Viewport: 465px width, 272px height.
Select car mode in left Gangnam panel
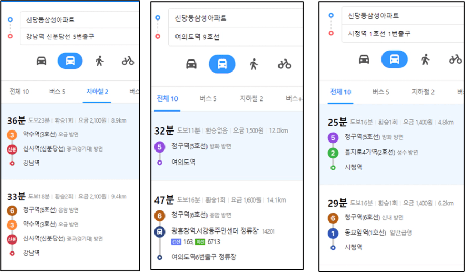tap(42, 61)
